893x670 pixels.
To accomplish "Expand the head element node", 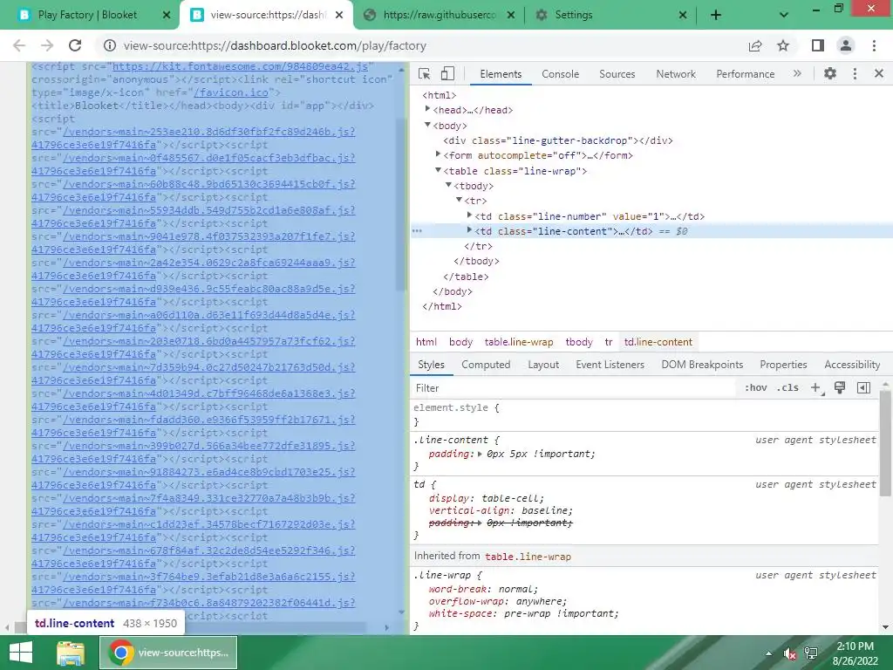I will tap(427, 109).
